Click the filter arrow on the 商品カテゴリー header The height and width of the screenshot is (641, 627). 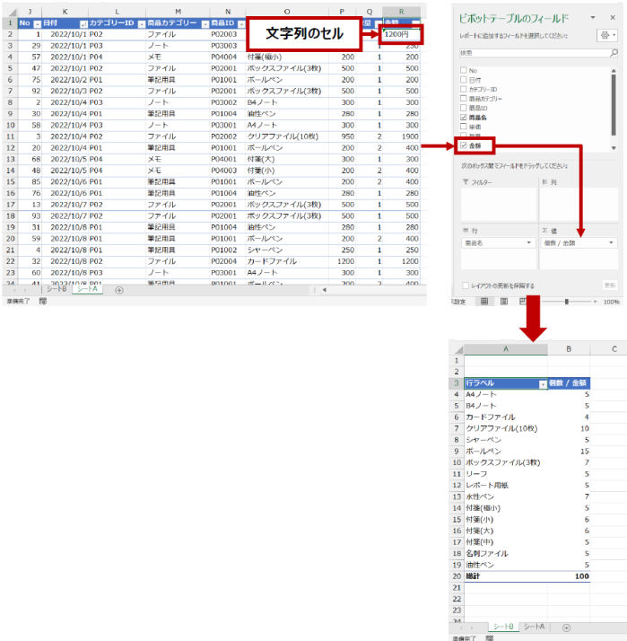pyautogui.click(x=205, y=23)
